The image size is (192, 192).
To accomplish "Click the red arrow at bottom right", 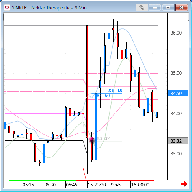I will click(184, 184).
